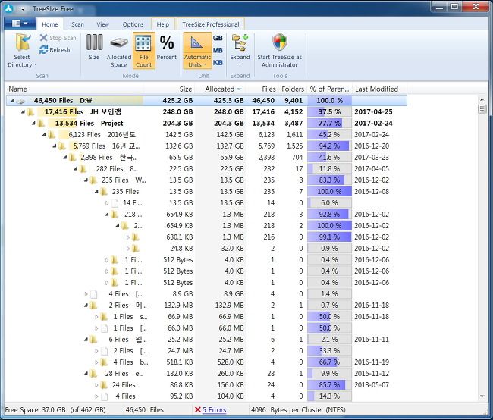Sort by Last Modified column

click(x=379, y=89)
